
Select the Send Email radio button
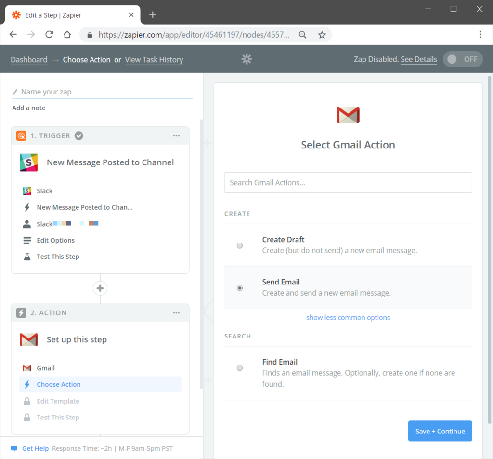240,288
